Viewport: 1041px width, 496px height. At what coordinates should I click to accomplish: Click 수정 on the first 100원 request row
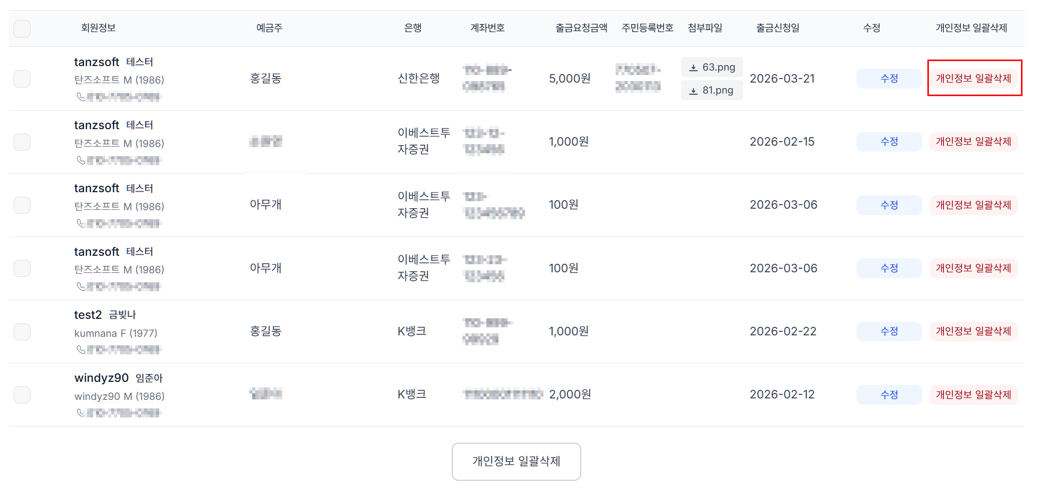(889, 205)
